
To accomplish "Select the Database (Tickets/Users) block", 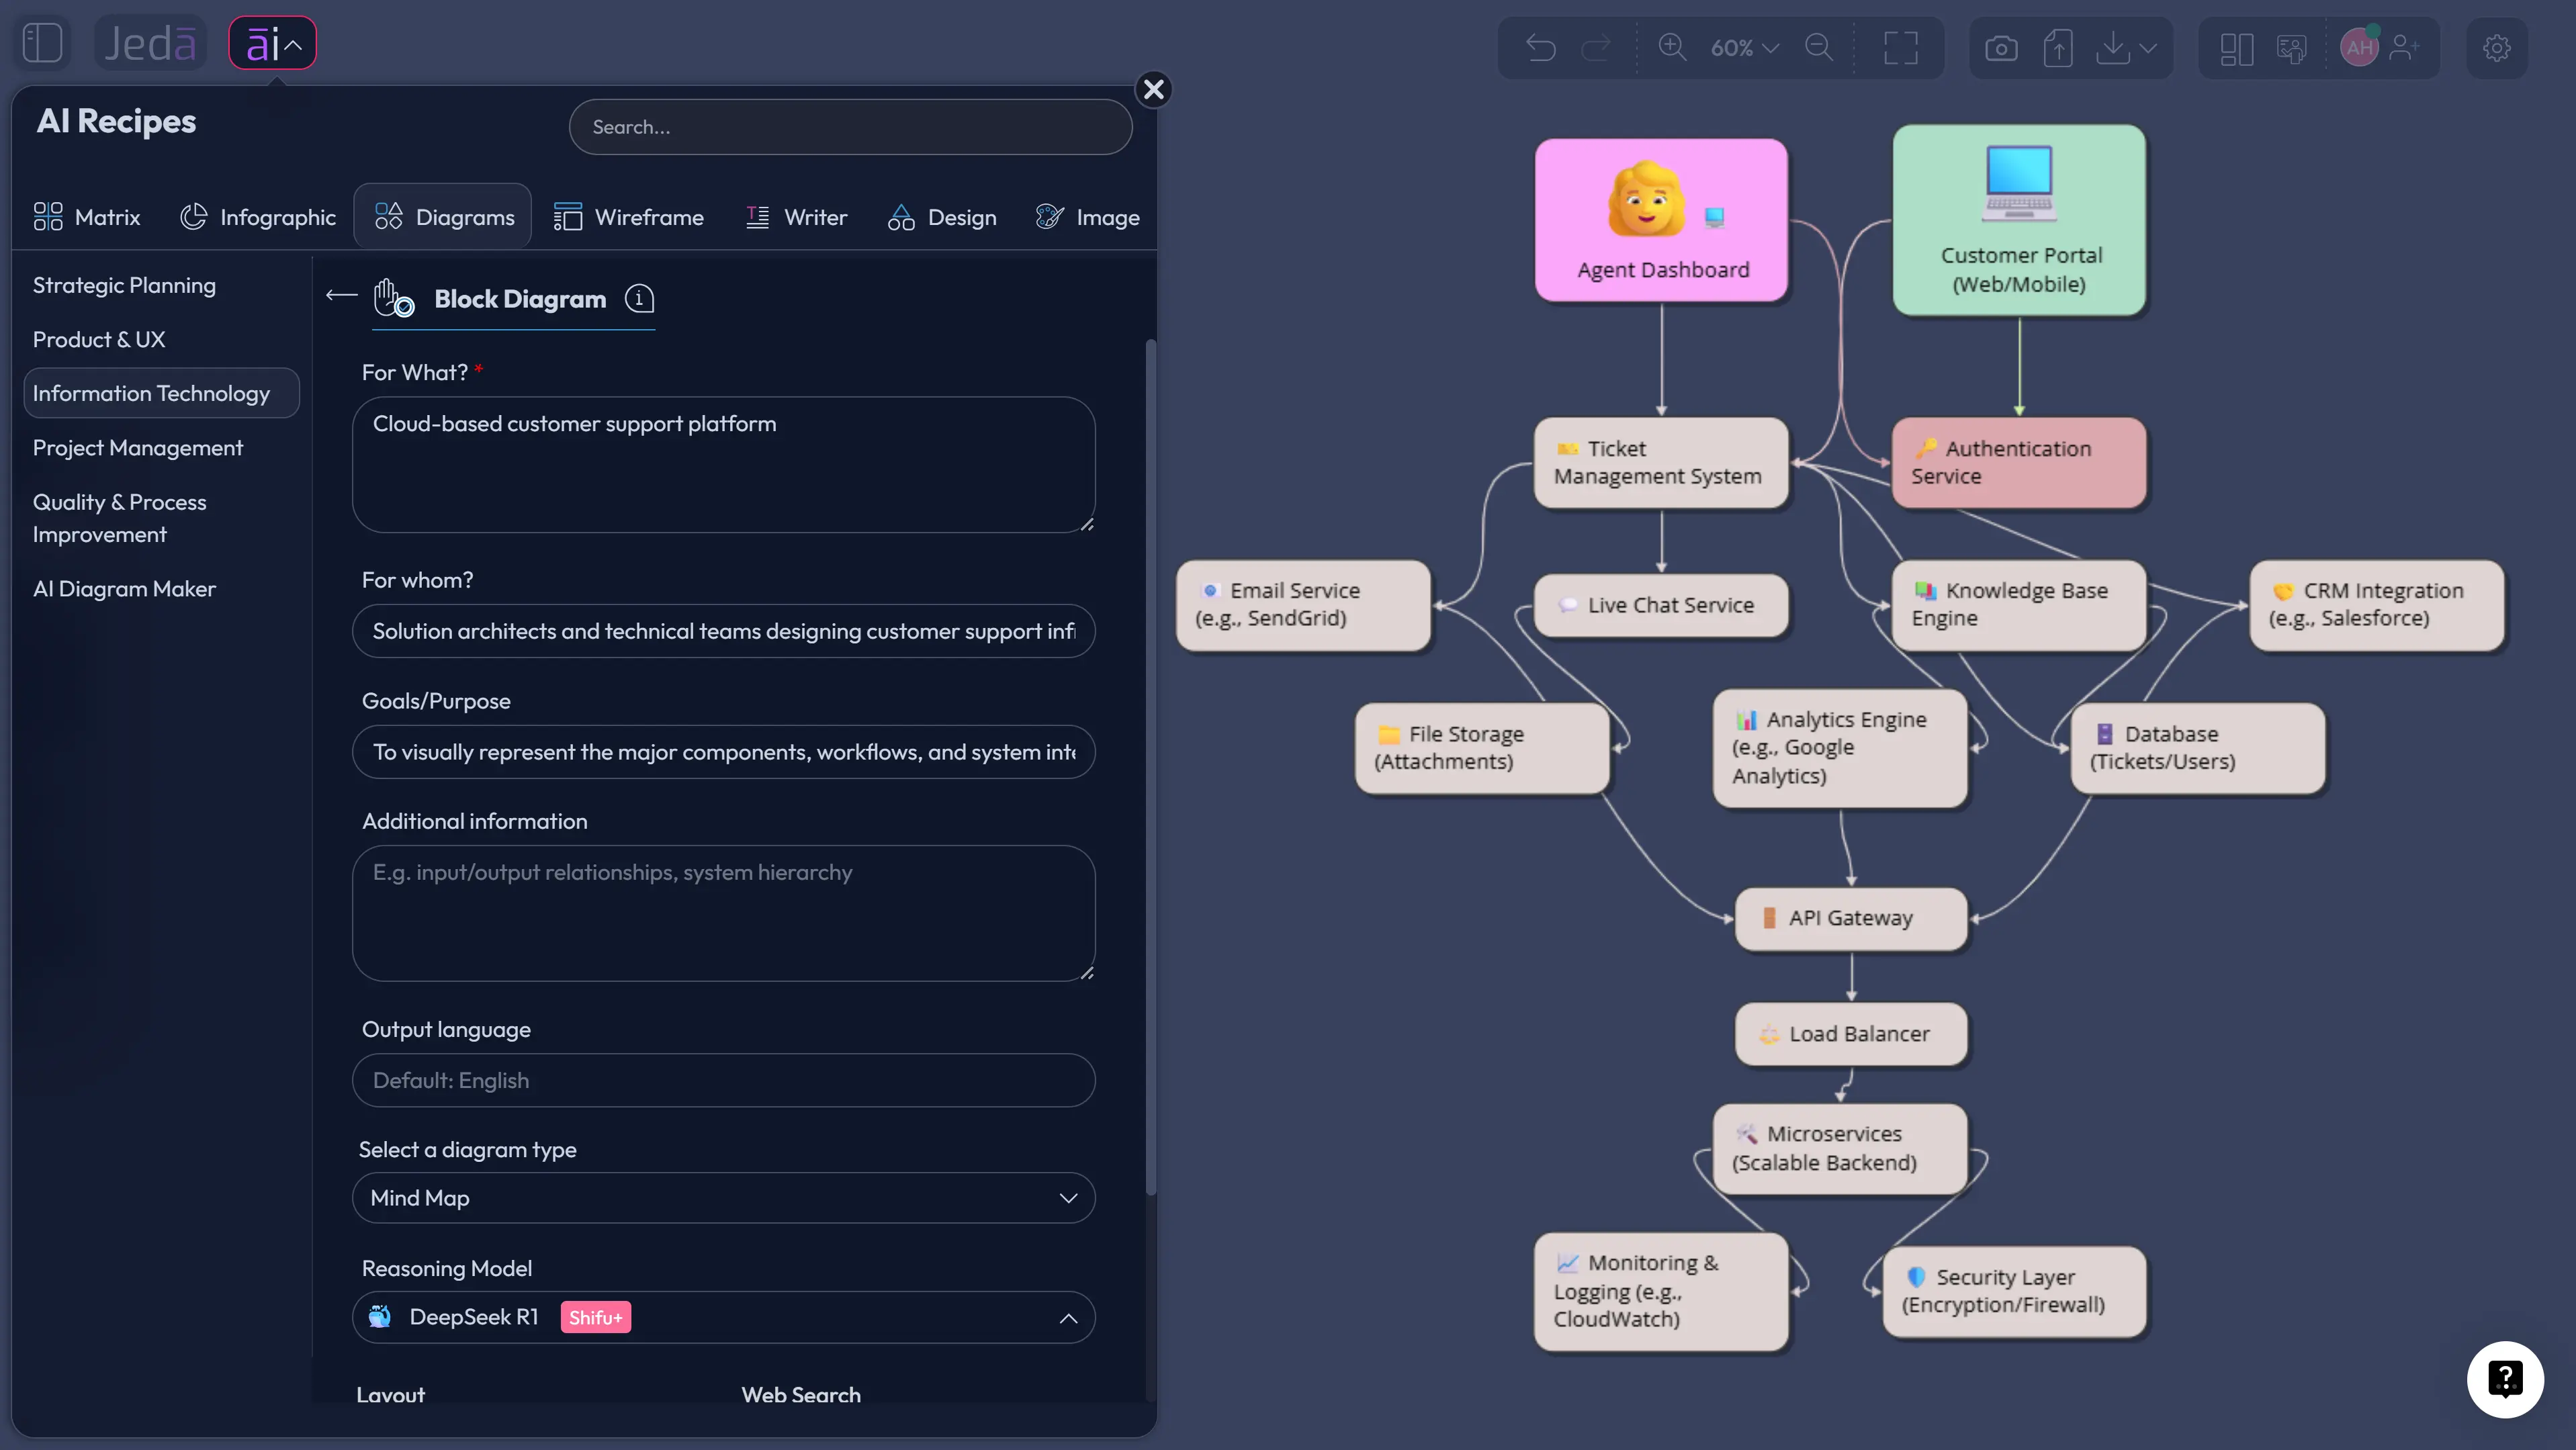I will point(2197,748).
